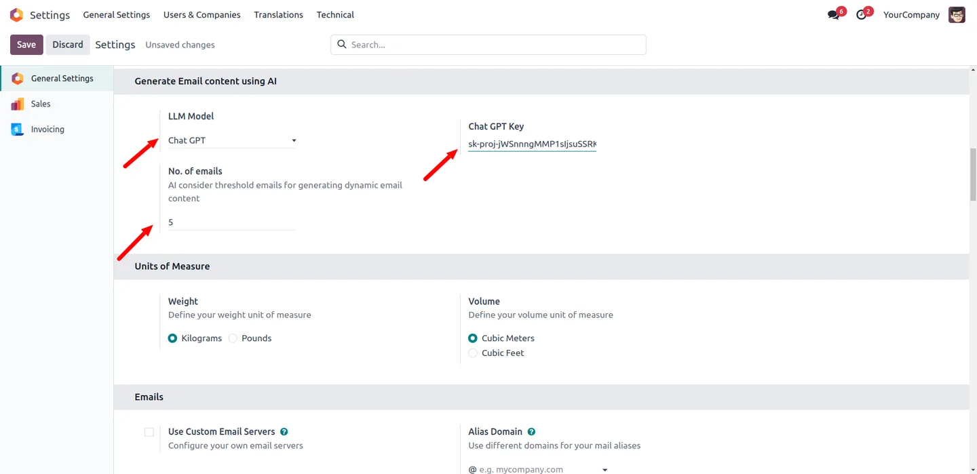Screen dimensions: 977x474
Task: Click the Chat GPT Key label
Action: coord(496,127)
